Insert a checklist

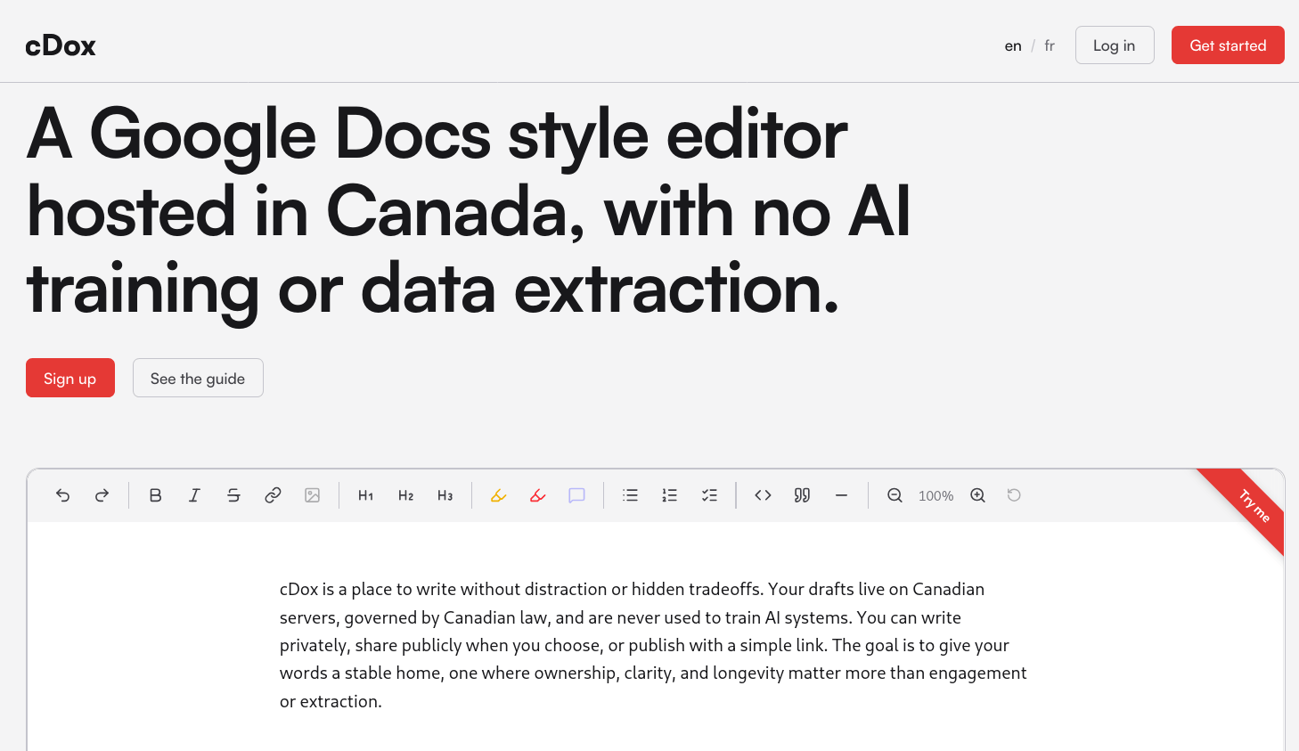709,495
